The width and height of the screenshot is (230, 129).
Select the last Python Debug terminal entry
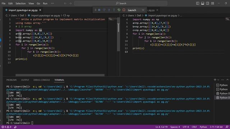point(222,97)
